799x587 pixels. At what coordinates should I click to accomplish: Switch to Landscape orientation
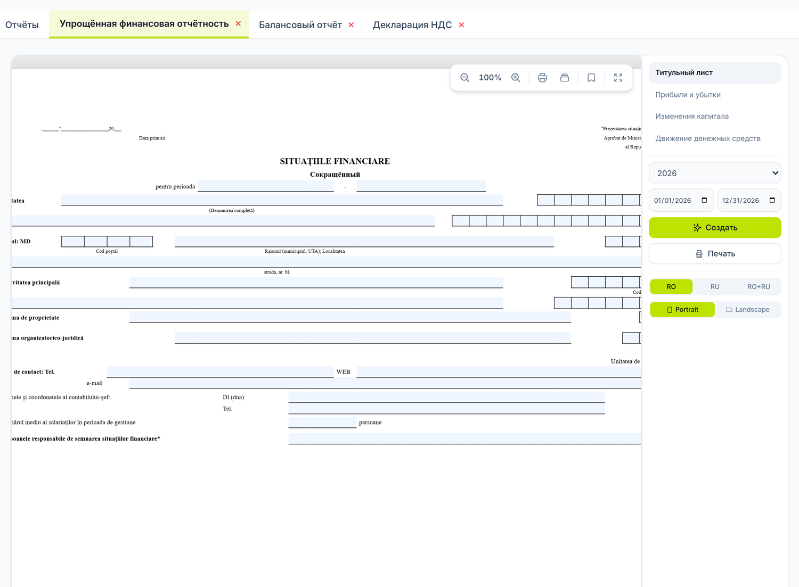[748, 310]
